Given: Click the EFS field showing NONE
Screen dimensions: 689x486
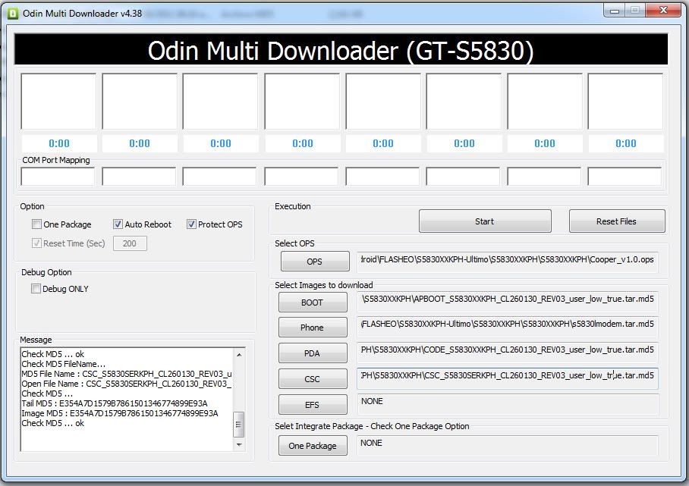Looking at the screenshot, I should click(x=508, y=404).
